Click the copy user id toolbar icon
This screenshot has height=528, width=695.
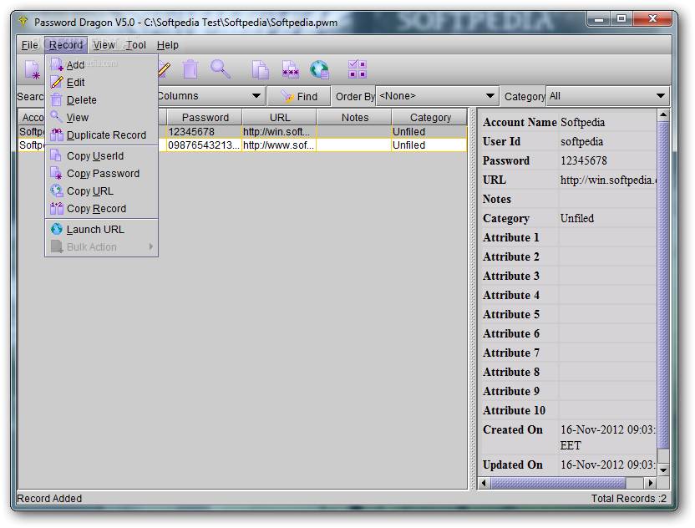(260, 69)
